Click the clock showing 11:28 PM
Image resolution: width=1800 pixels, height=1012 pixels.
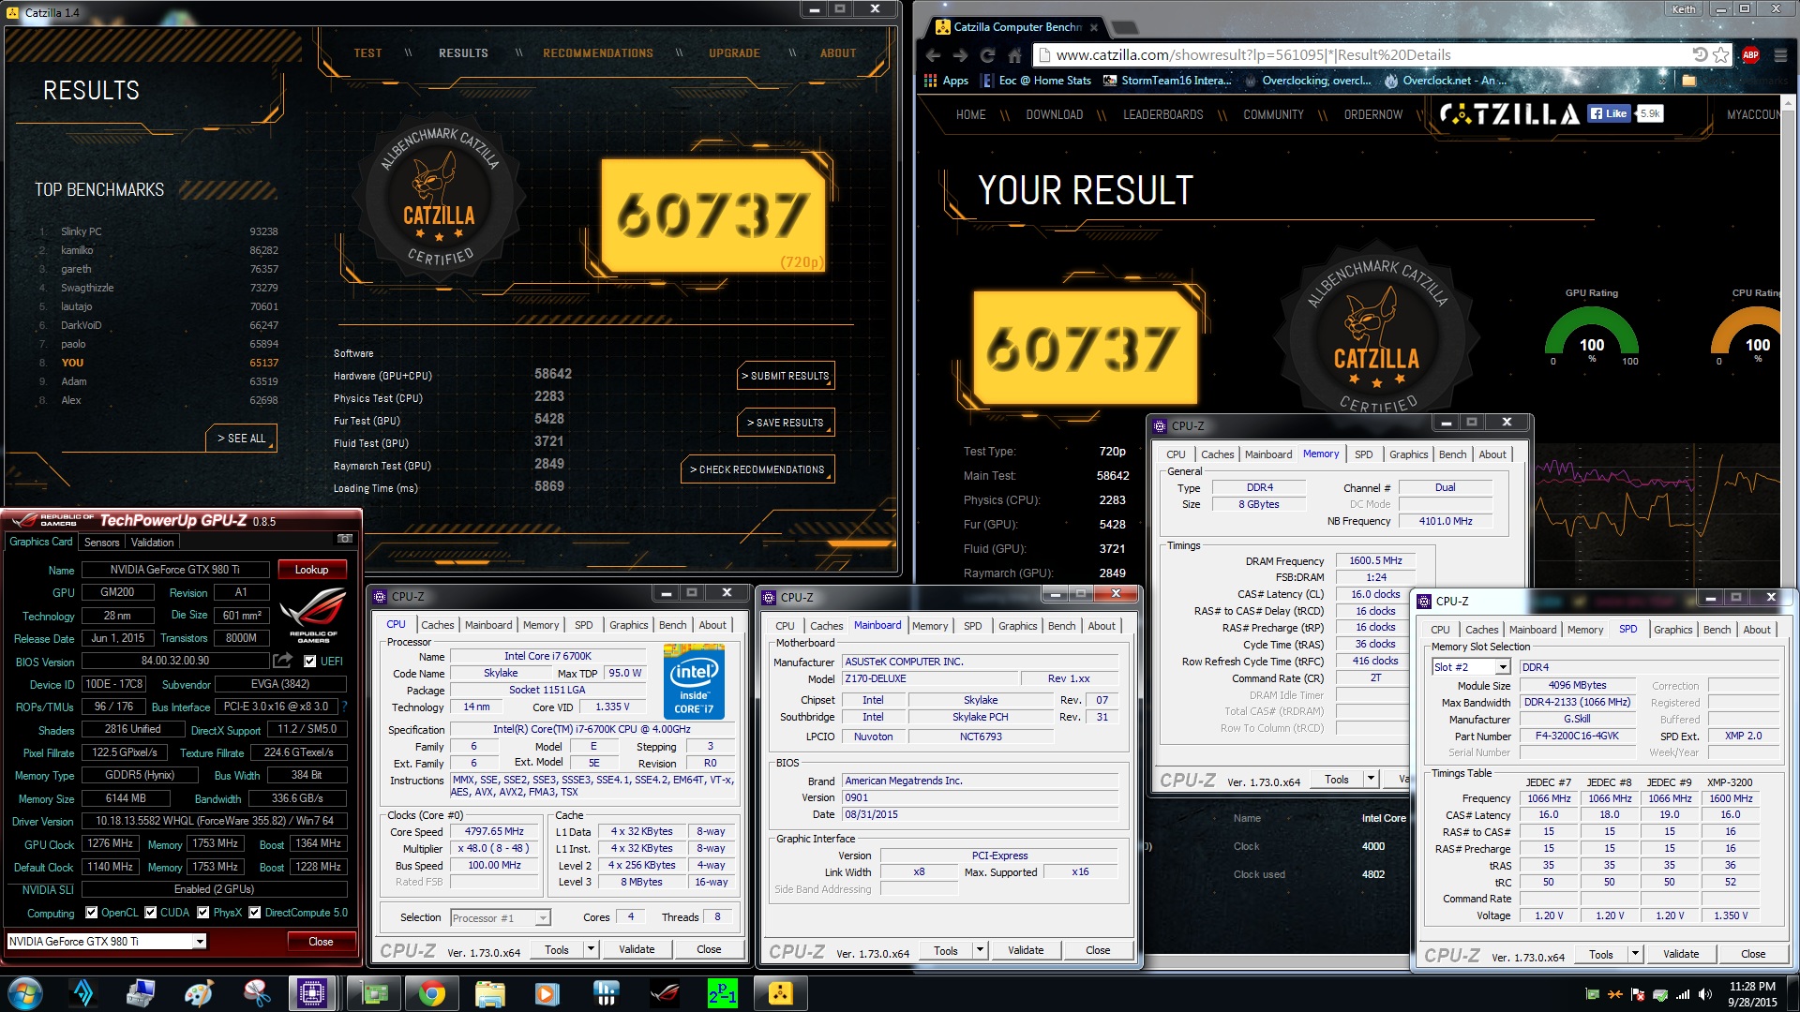pos(1752,987)
